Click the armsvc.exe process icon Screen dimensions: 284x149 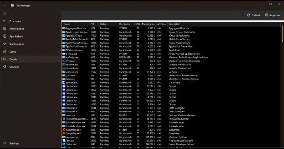pos(64,54)
